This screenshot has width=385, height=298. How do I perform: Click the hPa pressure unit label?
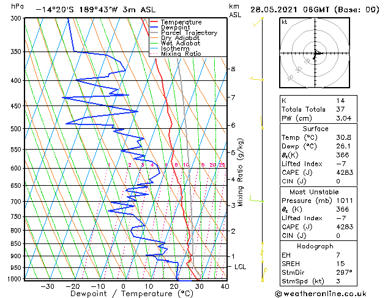(17, 6)
